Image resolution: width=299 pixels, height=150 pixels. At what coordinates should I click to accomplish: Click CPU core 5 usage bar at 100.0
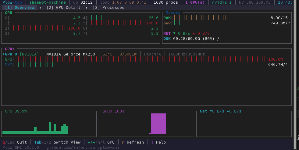click(117, 23)
